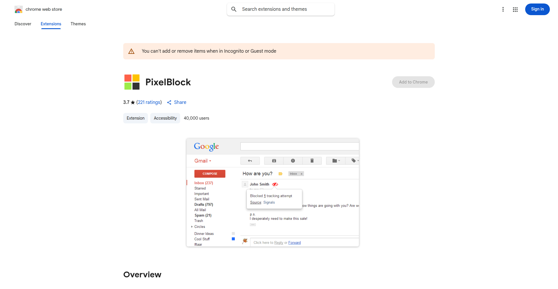Click the Sign in button

(x=537, y=9)
